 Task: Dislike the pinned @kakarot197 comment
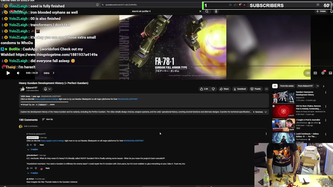35,145
